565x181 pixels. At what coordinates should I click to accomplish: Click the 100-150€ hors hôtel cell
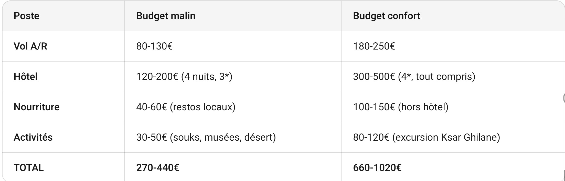[400, 107]
